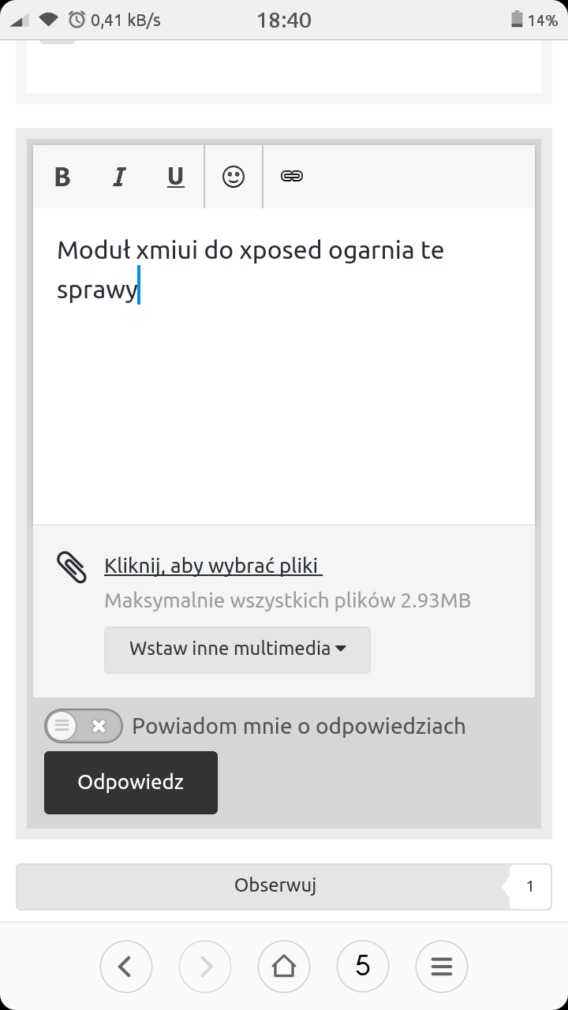Image resolution: width=568 pixels, height=1010 pixels.
Task: Submit reply with 'Odpowiedz' button
Action: click(x=131, y=782)
